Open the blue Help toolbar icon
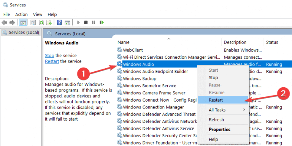This screenshot has width=292, height=146. 59,23
